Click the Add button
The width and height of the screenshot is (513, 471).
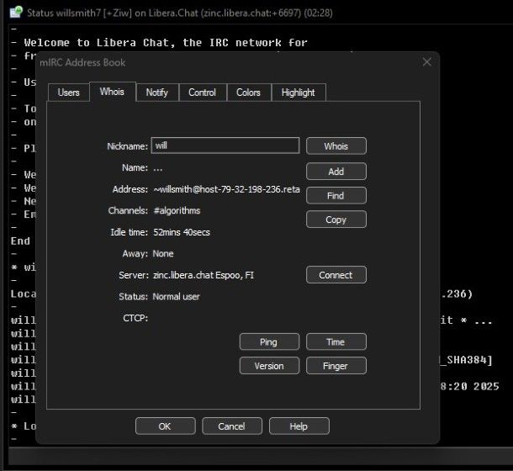tap(336, 171)
